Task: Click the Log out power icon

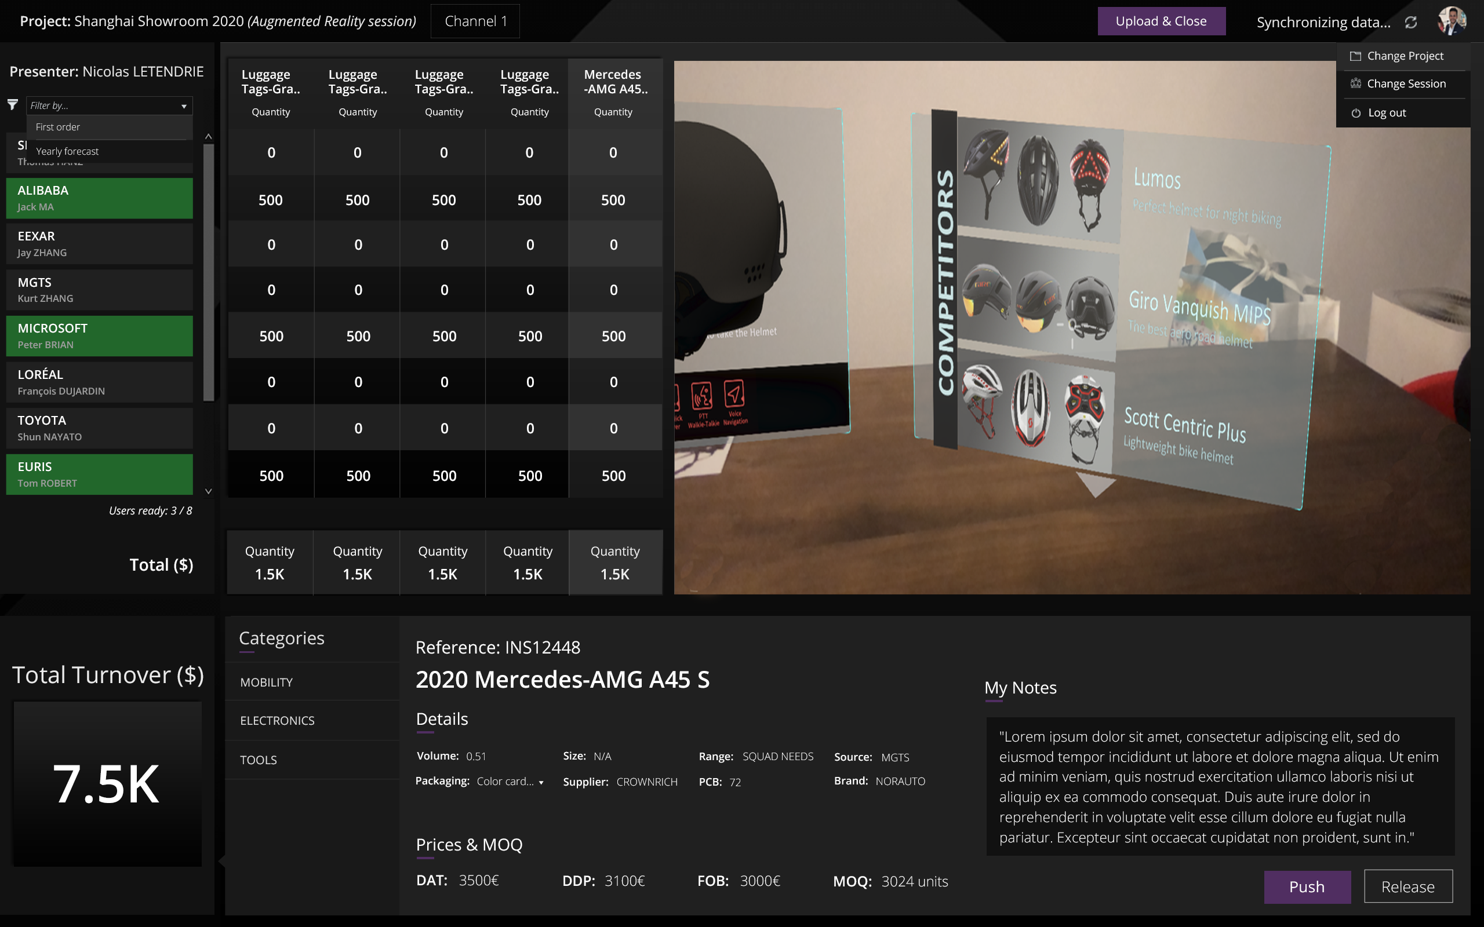Action: (1356, 113)
